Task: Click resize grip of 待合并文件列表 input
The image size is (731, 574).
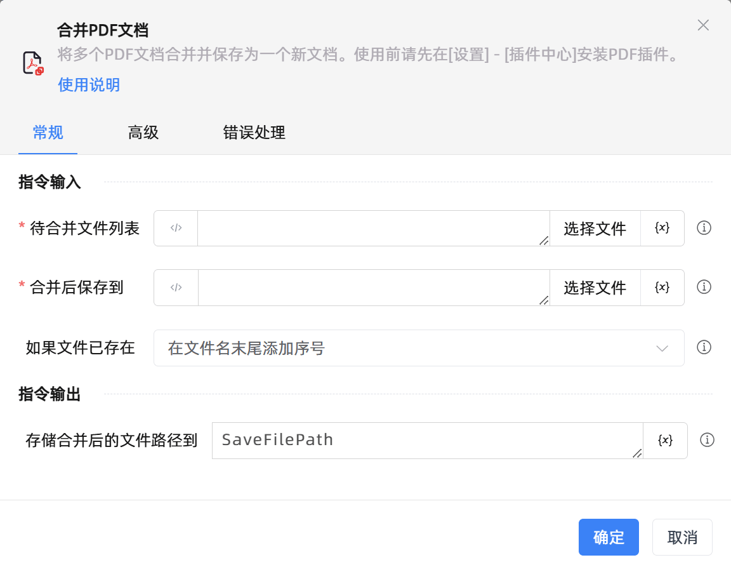Action: [x=544, y=241]
